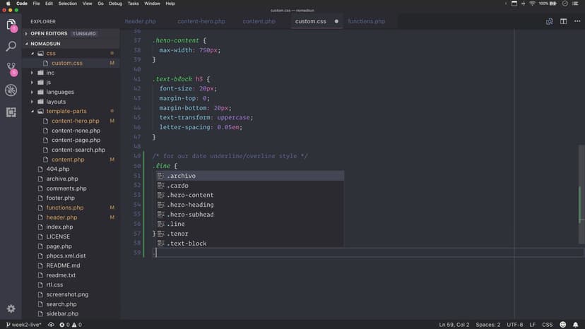Screen dimensions: 585x329
Task: Open the Manage gear settings icon
Action: tap(11, 309)
